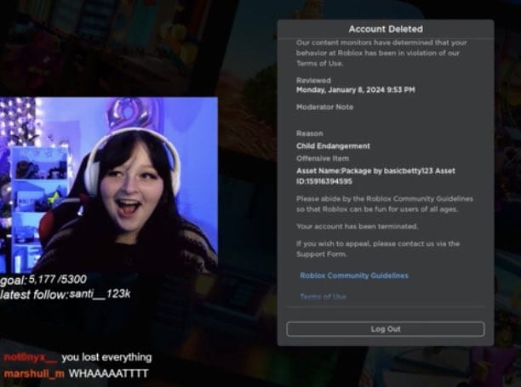521x387 pixels.
Task: Click the 'Offensive Item' label
Action: pos(323,158)
